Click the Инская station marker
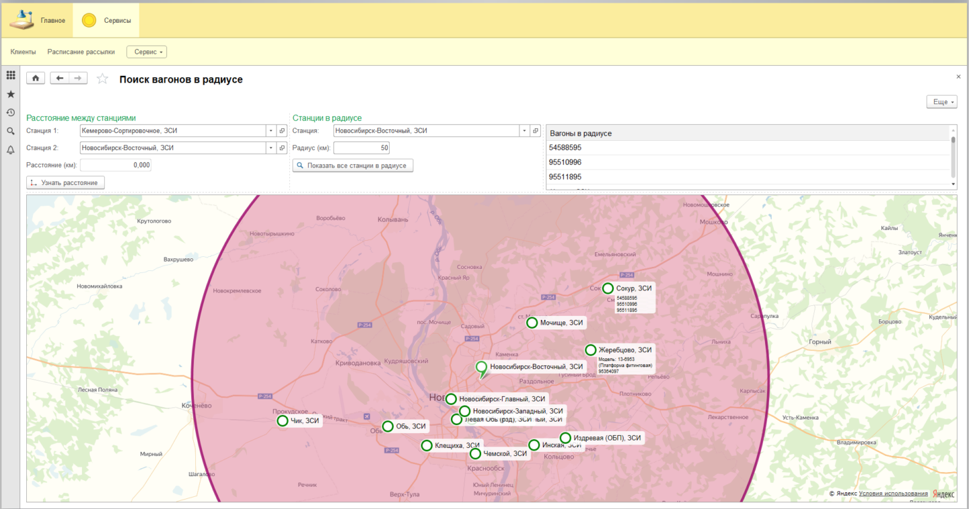 pyautogui.click(x=534, y=445)
